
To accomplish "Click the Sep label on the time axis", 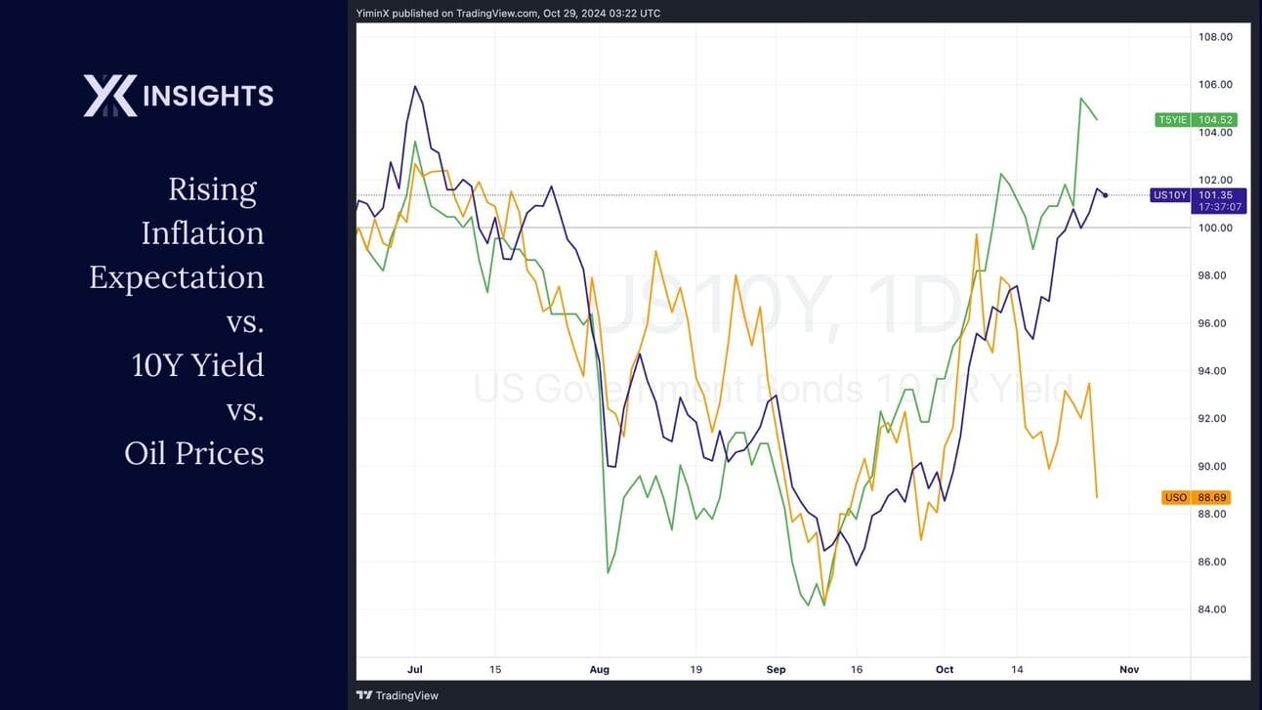I will pos(777,670).
